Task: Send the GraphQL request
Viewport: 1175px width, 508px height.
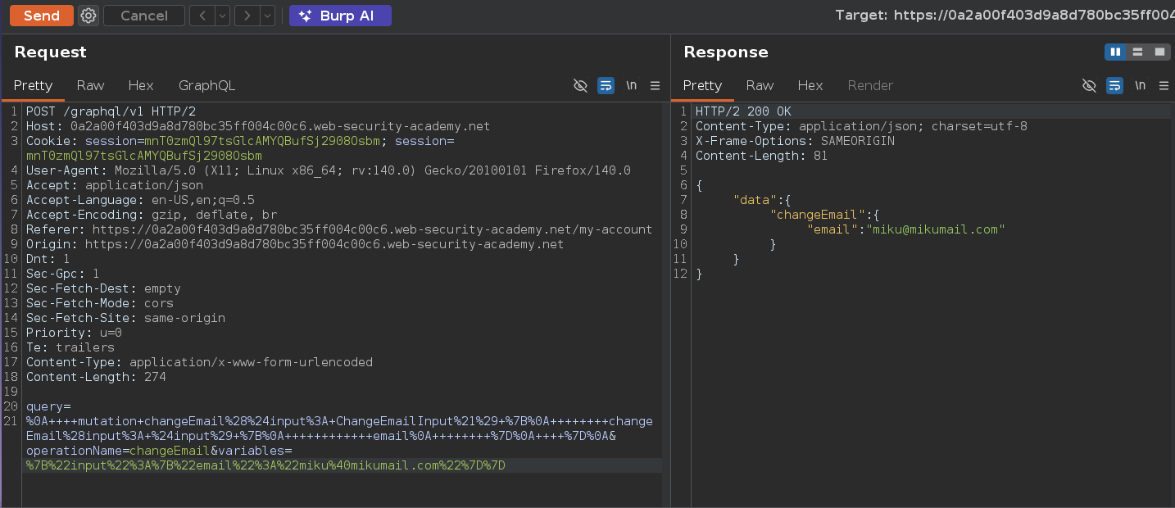Action: tap(42, 16)
